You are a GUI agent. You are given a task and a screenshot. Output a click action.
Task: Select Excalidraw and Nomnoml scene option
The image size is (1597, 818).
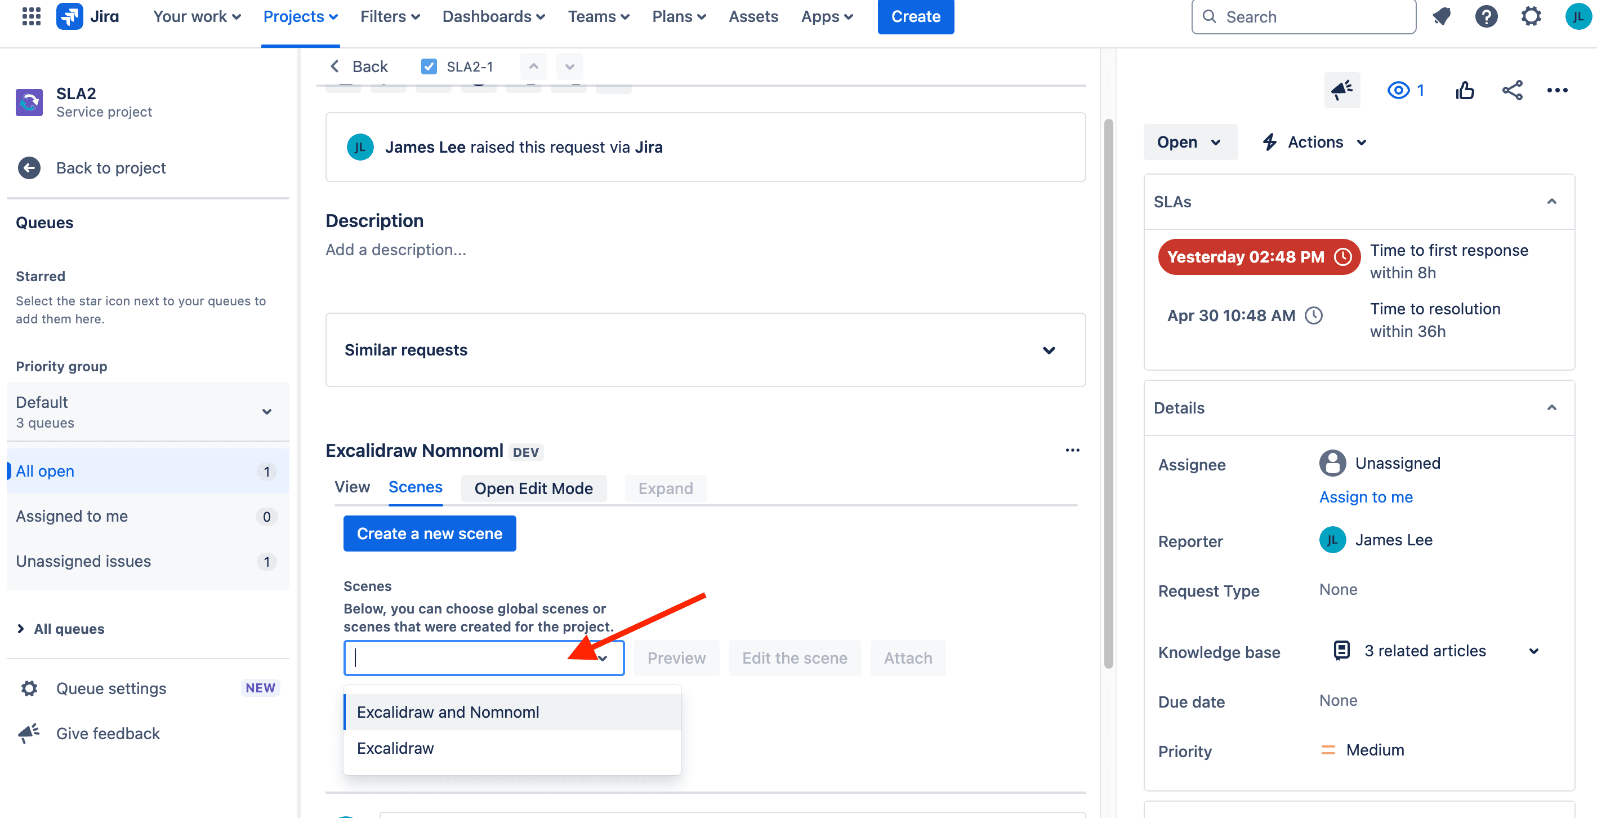(x=512, y=712)
